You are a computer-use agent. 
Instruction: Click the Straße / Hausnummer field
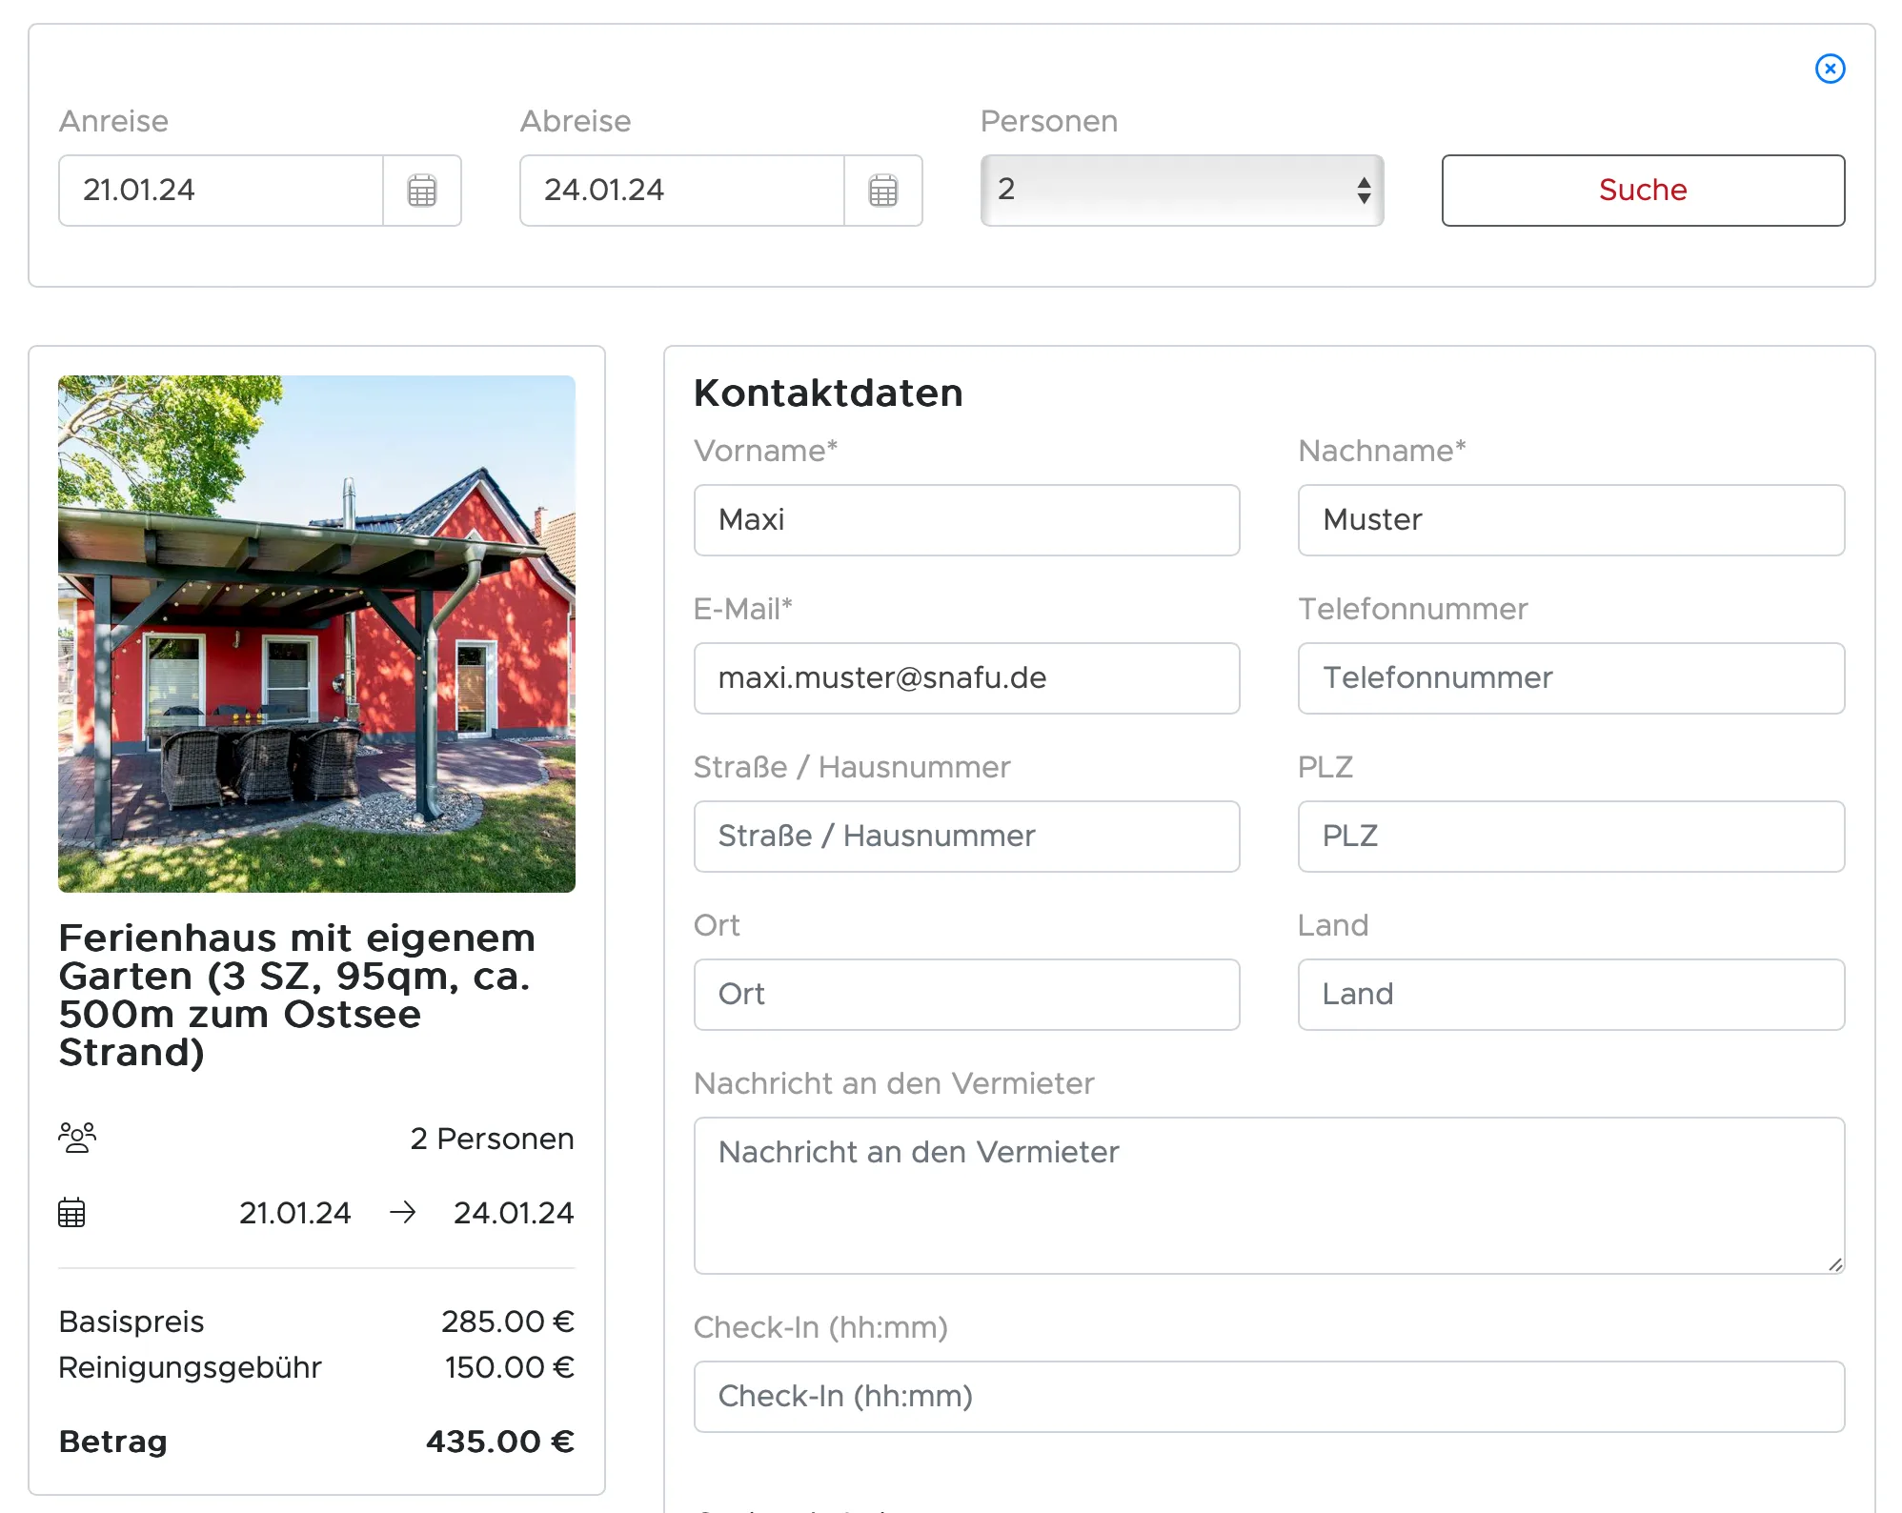[966, 837]
